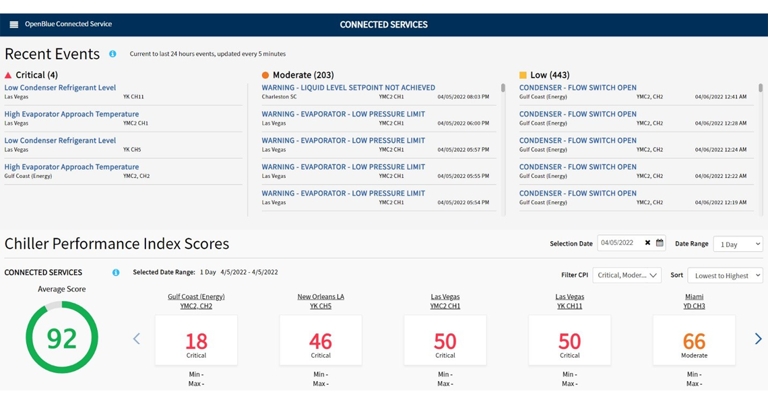Open the hamburger navigation menu
This screenshot has width=768, height=404.
[13, 24]
